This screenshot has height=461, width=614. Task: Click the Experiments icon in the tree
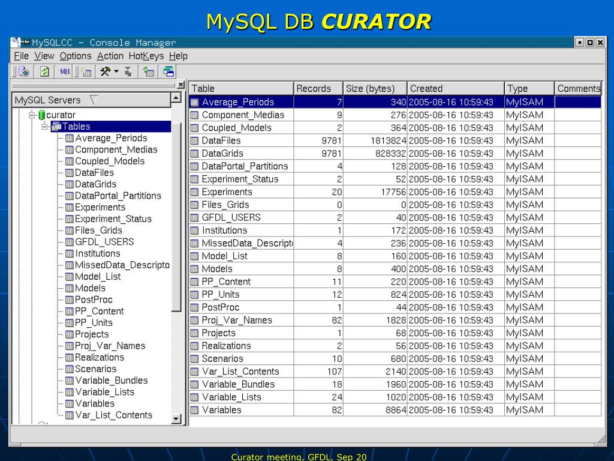coord(70,207)
